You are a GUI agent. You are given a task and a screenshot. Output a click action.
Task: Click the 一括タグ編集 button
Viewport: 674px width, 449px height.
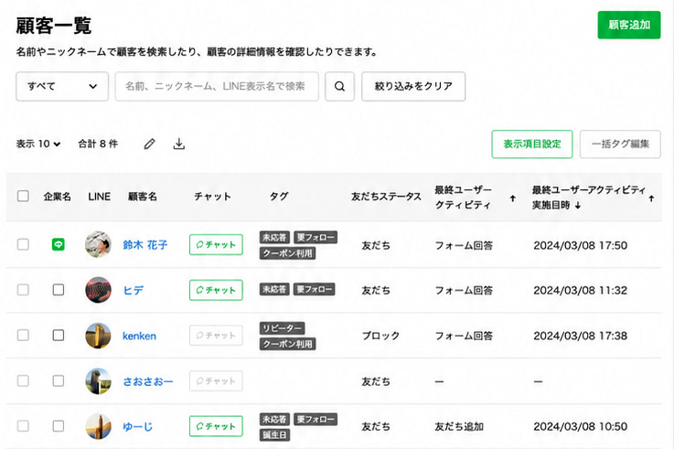click(620, 144)
